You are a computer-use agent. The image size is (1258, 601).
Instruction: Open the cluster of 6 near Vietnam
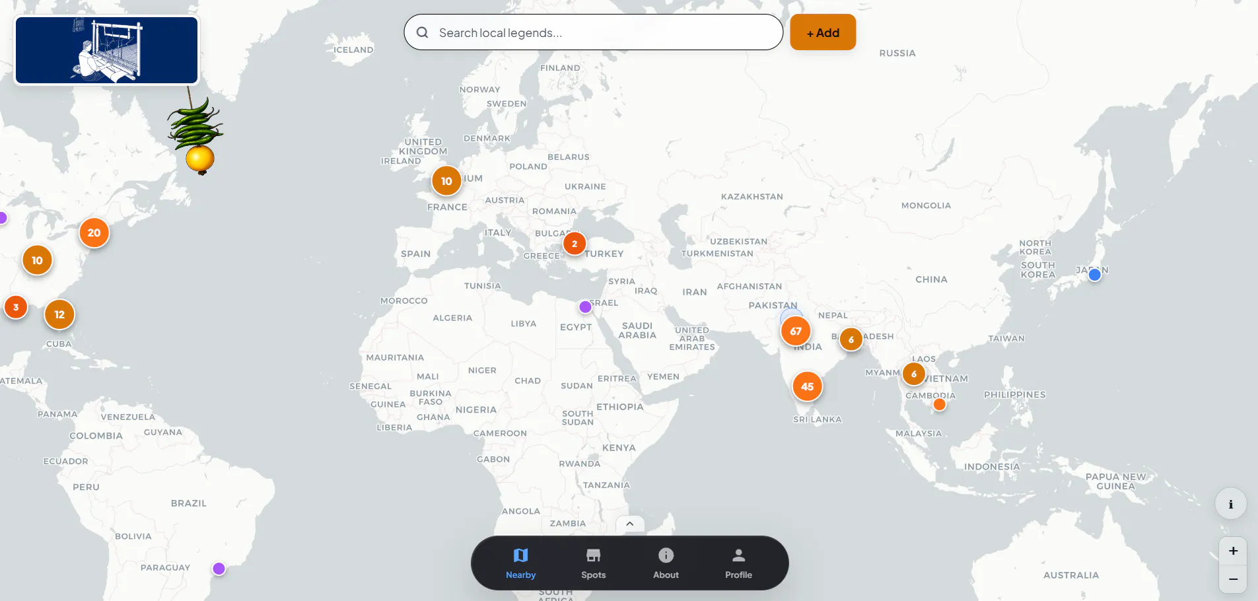[x=914, y=374]
